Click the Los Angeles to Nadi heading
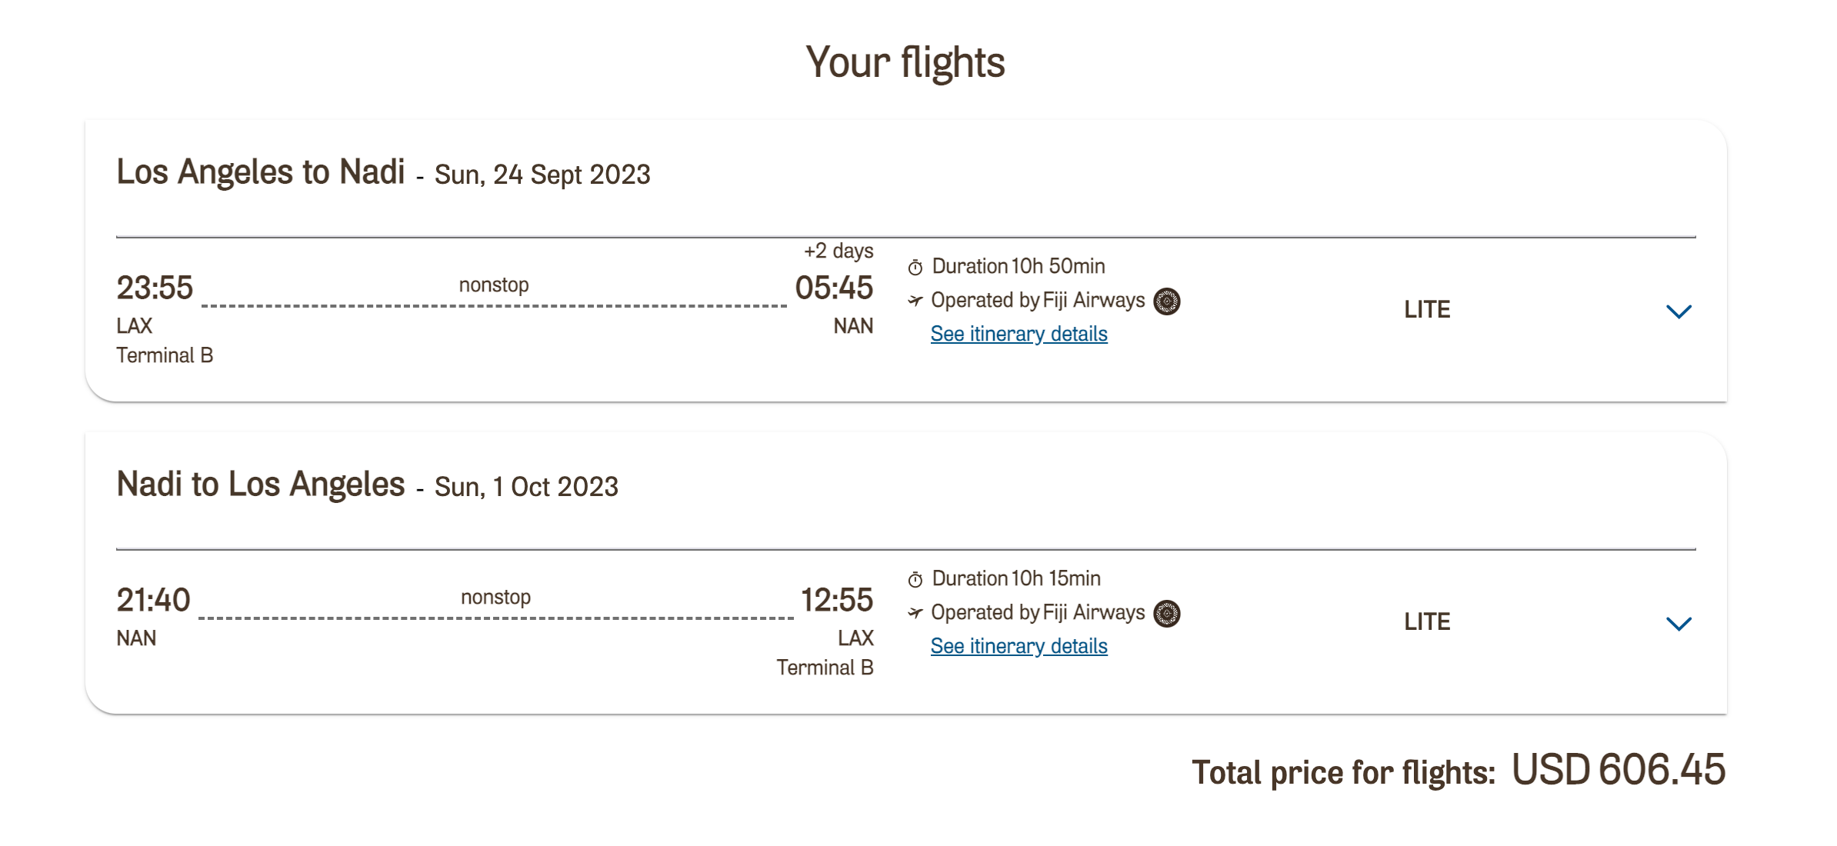 [x=260, y=172]
